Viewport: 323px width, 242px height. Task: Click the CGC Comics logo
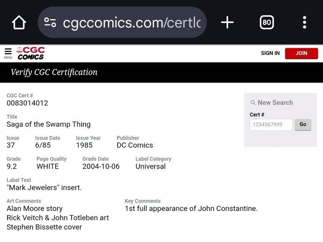point(31,53)
